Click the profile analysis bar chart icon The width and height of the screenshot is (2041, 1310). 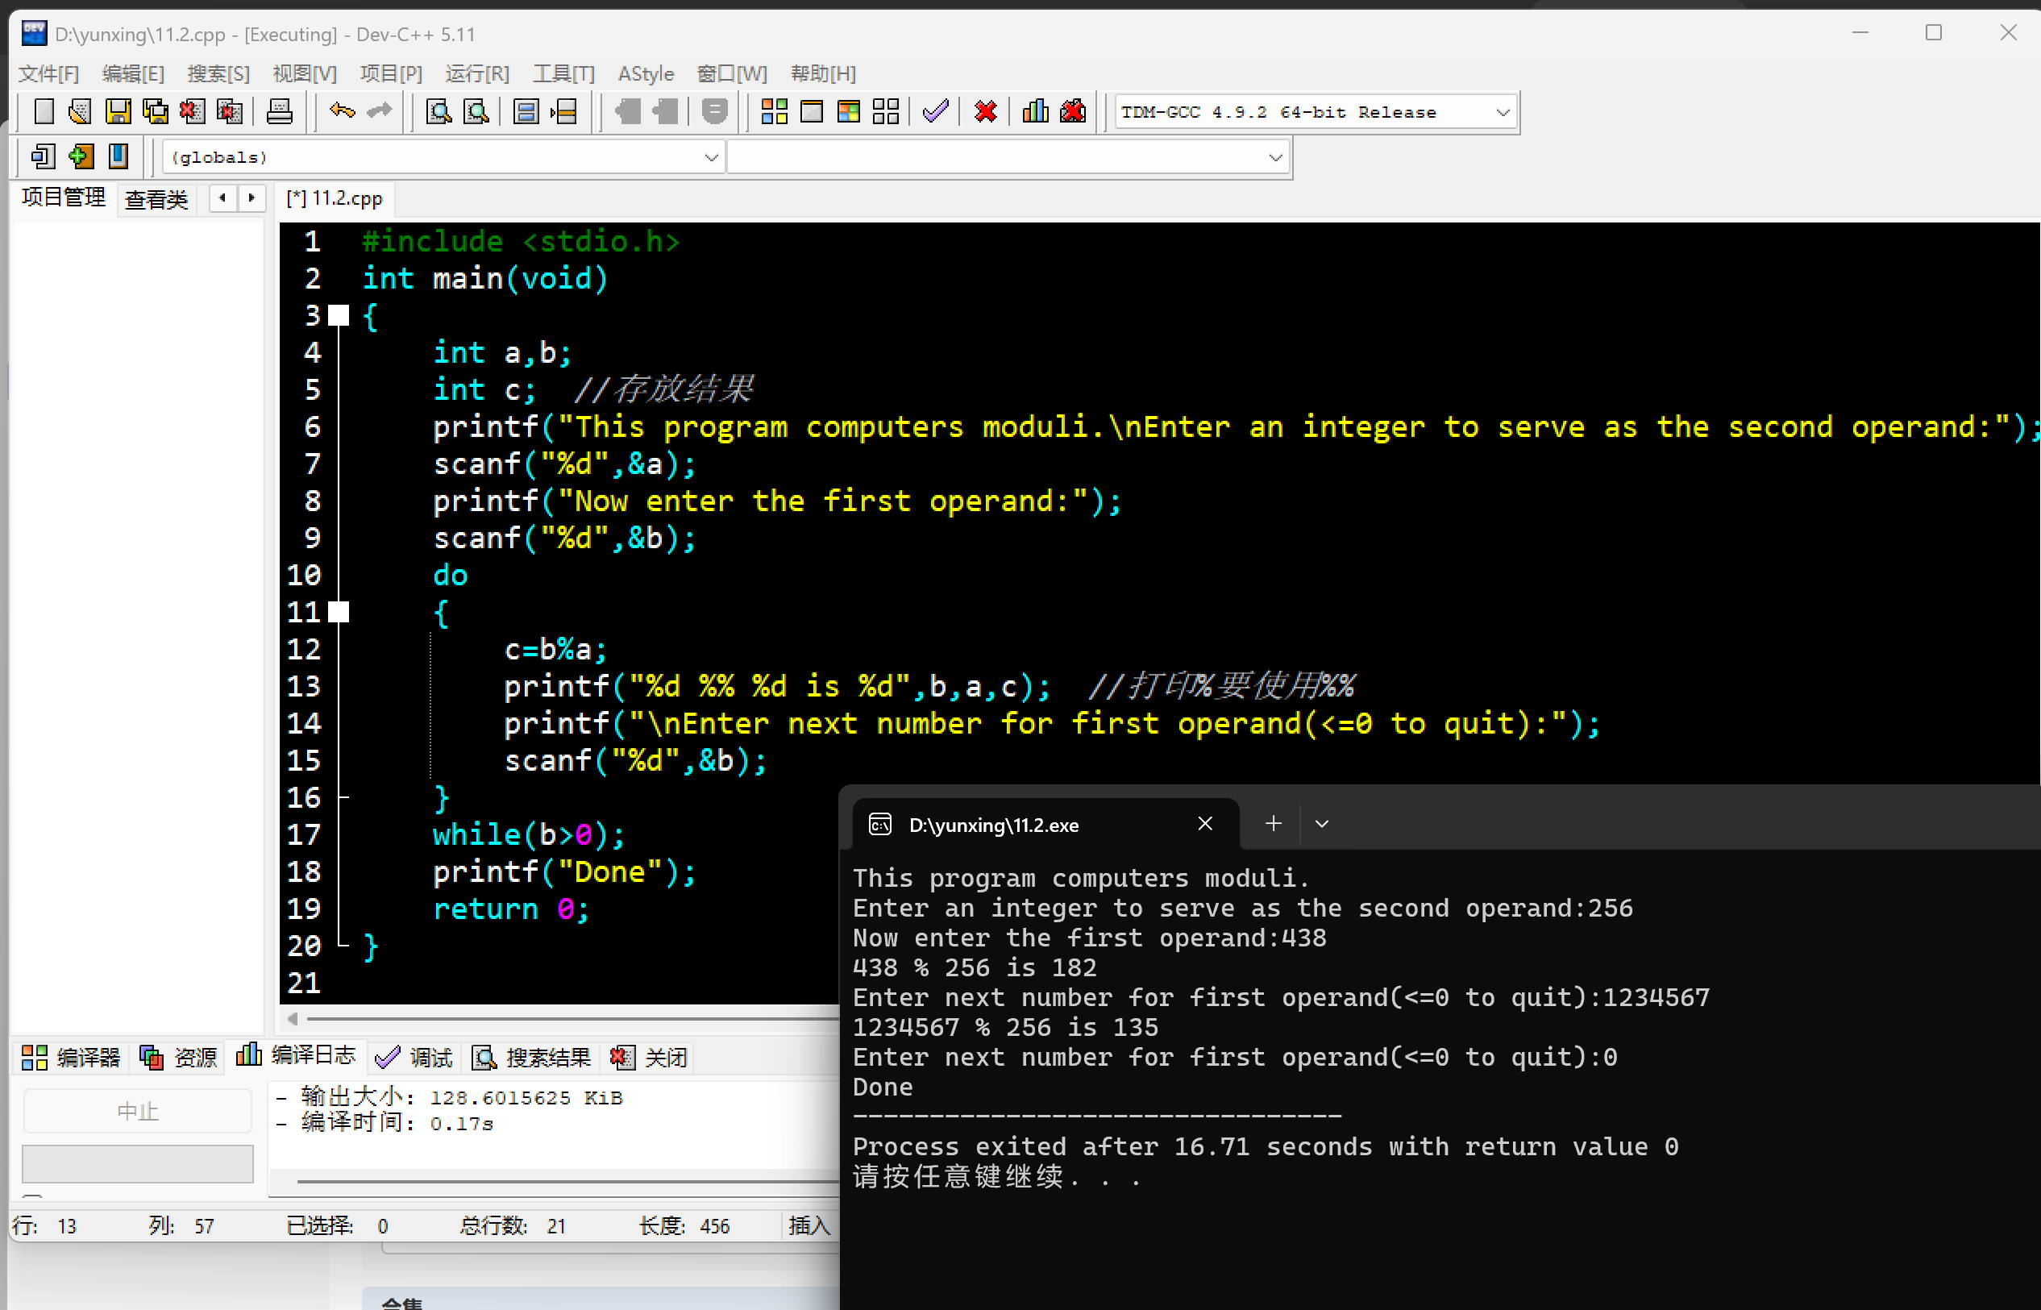(x=1035, y=111)
